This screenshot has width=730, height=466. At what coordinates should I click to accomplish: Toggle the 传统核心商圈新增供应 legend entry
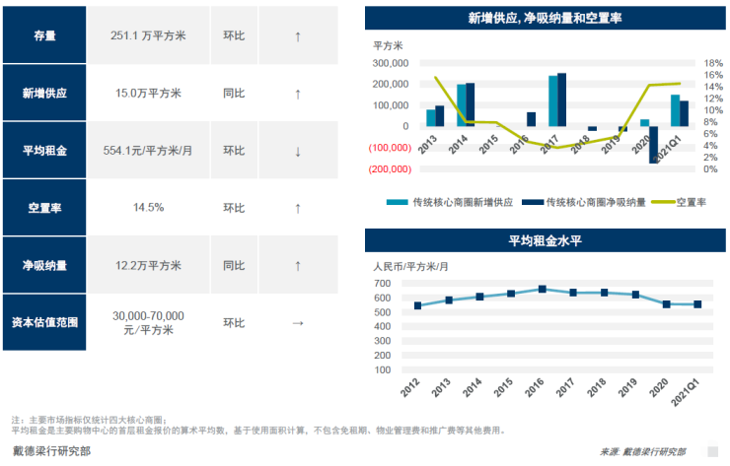tap(454, 201)
